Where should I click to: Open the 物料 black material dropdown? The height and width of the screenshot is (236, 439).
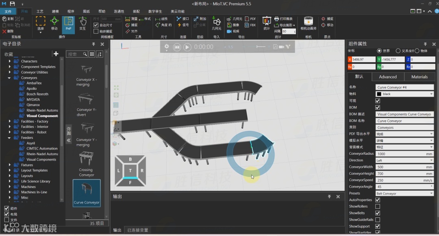tap(404, 94)
